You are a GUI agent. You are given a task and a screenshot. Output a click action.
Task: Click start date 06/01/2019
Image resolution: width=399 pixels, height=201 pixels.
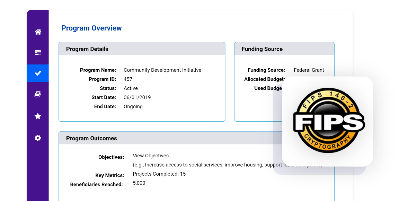(137, 98)
